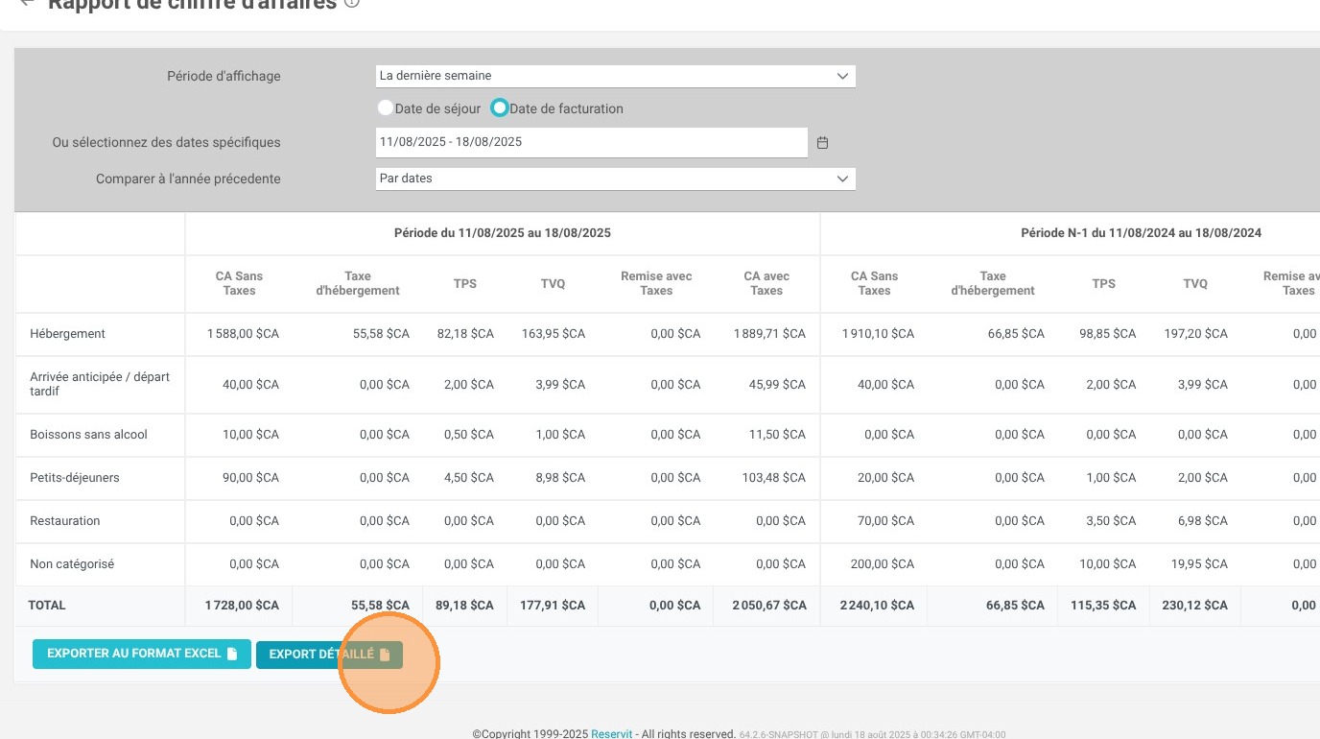This screenshot has width=1320, height=739.
Task: Click the Hébergement total 1 889,71 $CA
Action: pyautogui.click(x=770, y=334)
